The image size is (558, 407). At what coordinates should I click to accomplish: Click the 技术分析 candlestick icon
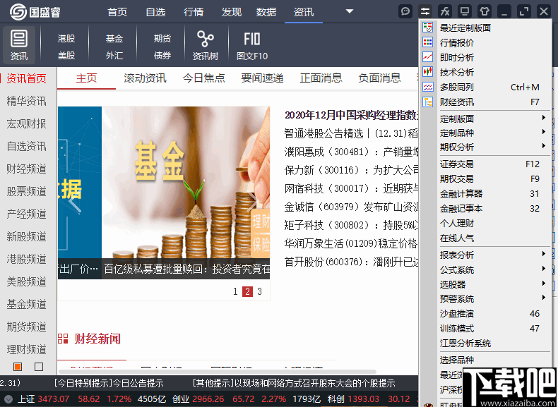428,72
